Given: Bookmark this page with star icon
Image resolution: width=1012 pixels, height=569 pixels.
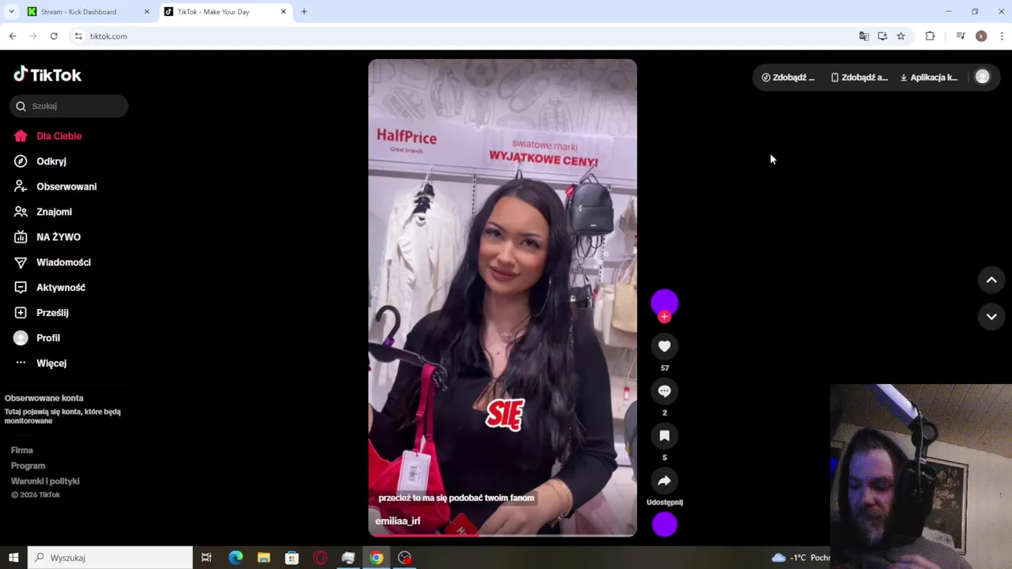Looking at the screenshot, I should point(901,36).
